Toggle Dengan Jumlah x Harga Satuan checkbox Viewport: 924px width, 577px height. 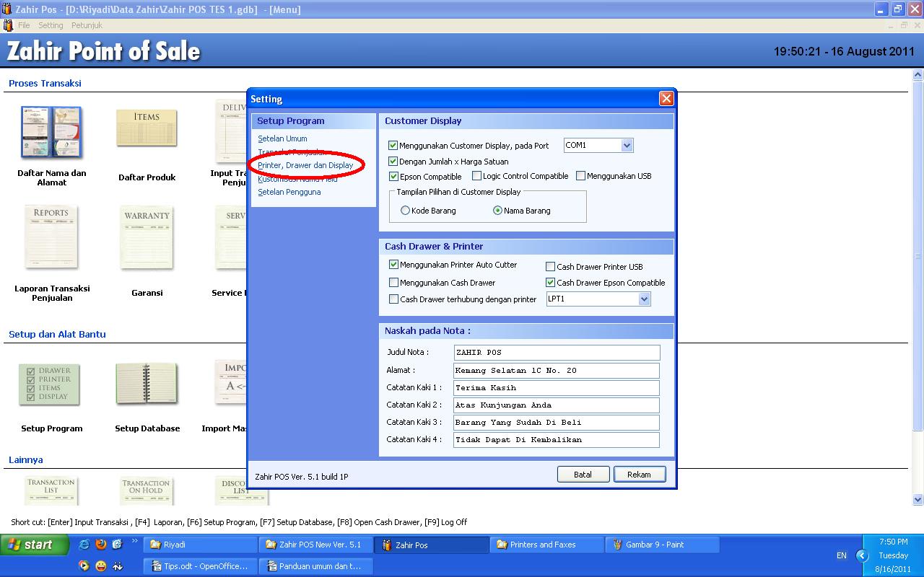pyautogui.click(x=393, y=162)
